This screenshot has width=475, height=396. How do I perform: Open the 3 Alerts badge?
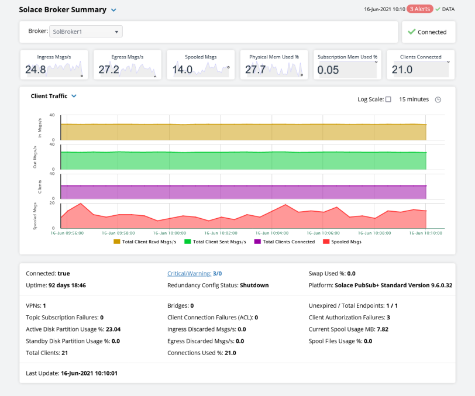(x=419, y=9)
